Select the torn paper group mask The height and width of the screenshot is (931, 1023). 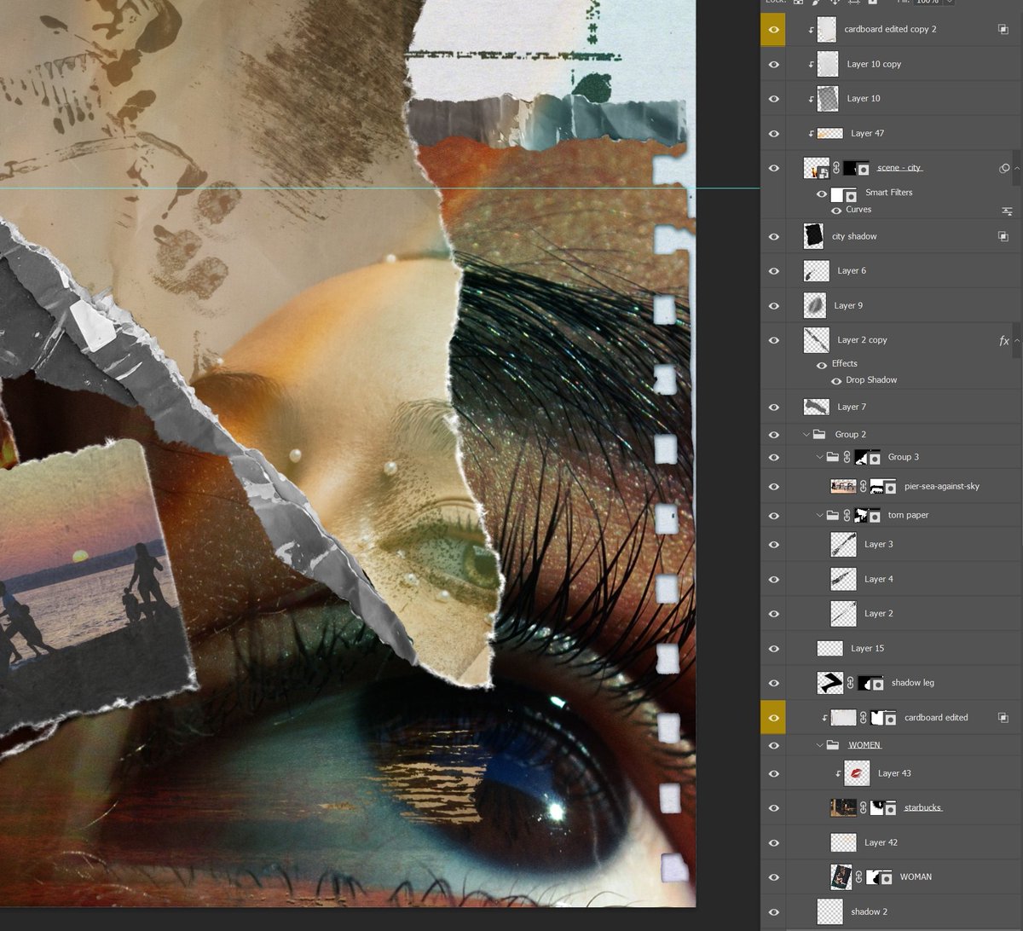868,515
